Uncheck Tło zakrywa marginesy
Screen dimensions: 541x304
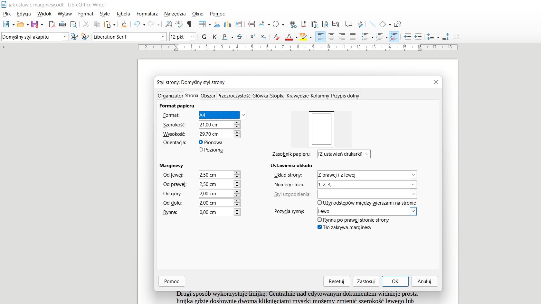point(319,227)
